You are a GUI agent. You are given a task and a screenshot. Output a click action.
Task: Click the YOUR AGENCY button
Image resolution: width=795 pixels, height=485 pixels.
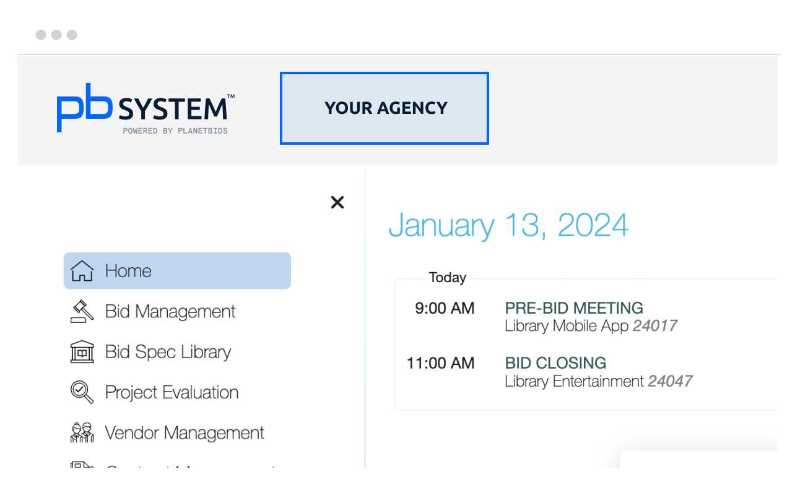384,108
